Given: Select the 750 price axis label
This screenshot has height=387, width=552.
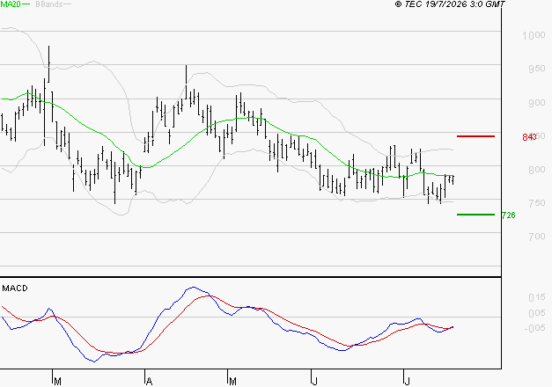Looking at the screenshot, I should [536, 203].
